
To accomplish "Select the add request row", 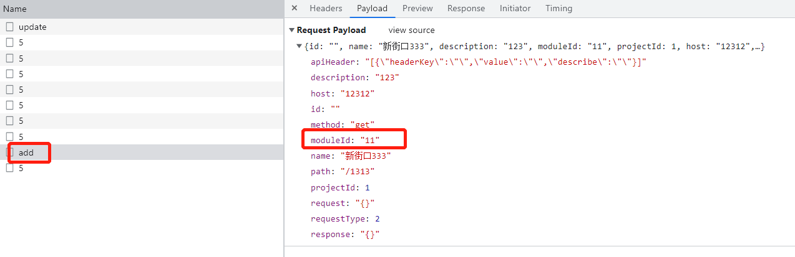I will (26, 152).
